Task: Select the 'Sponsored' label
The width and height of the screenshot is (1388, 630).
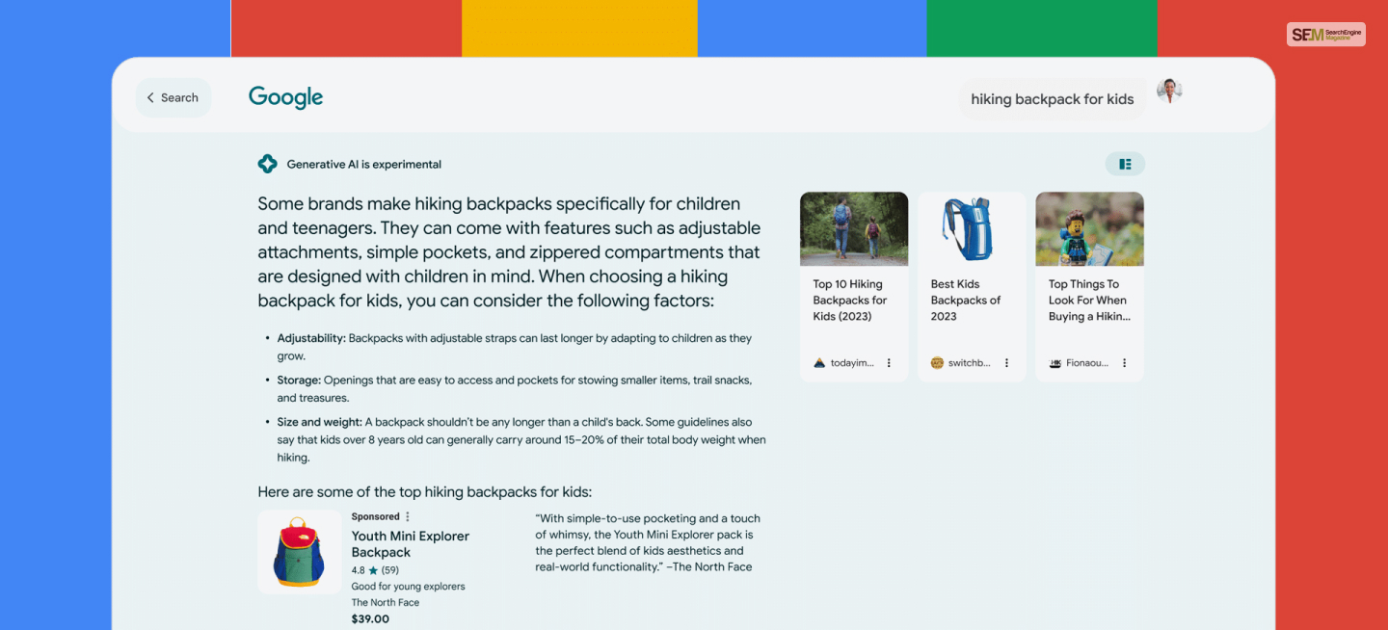Action: [376, 517]
